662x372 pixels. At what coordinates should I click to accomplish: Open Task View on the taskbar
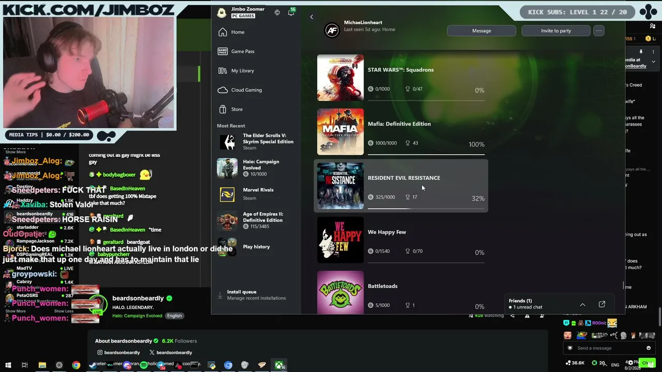click(24, 365)
